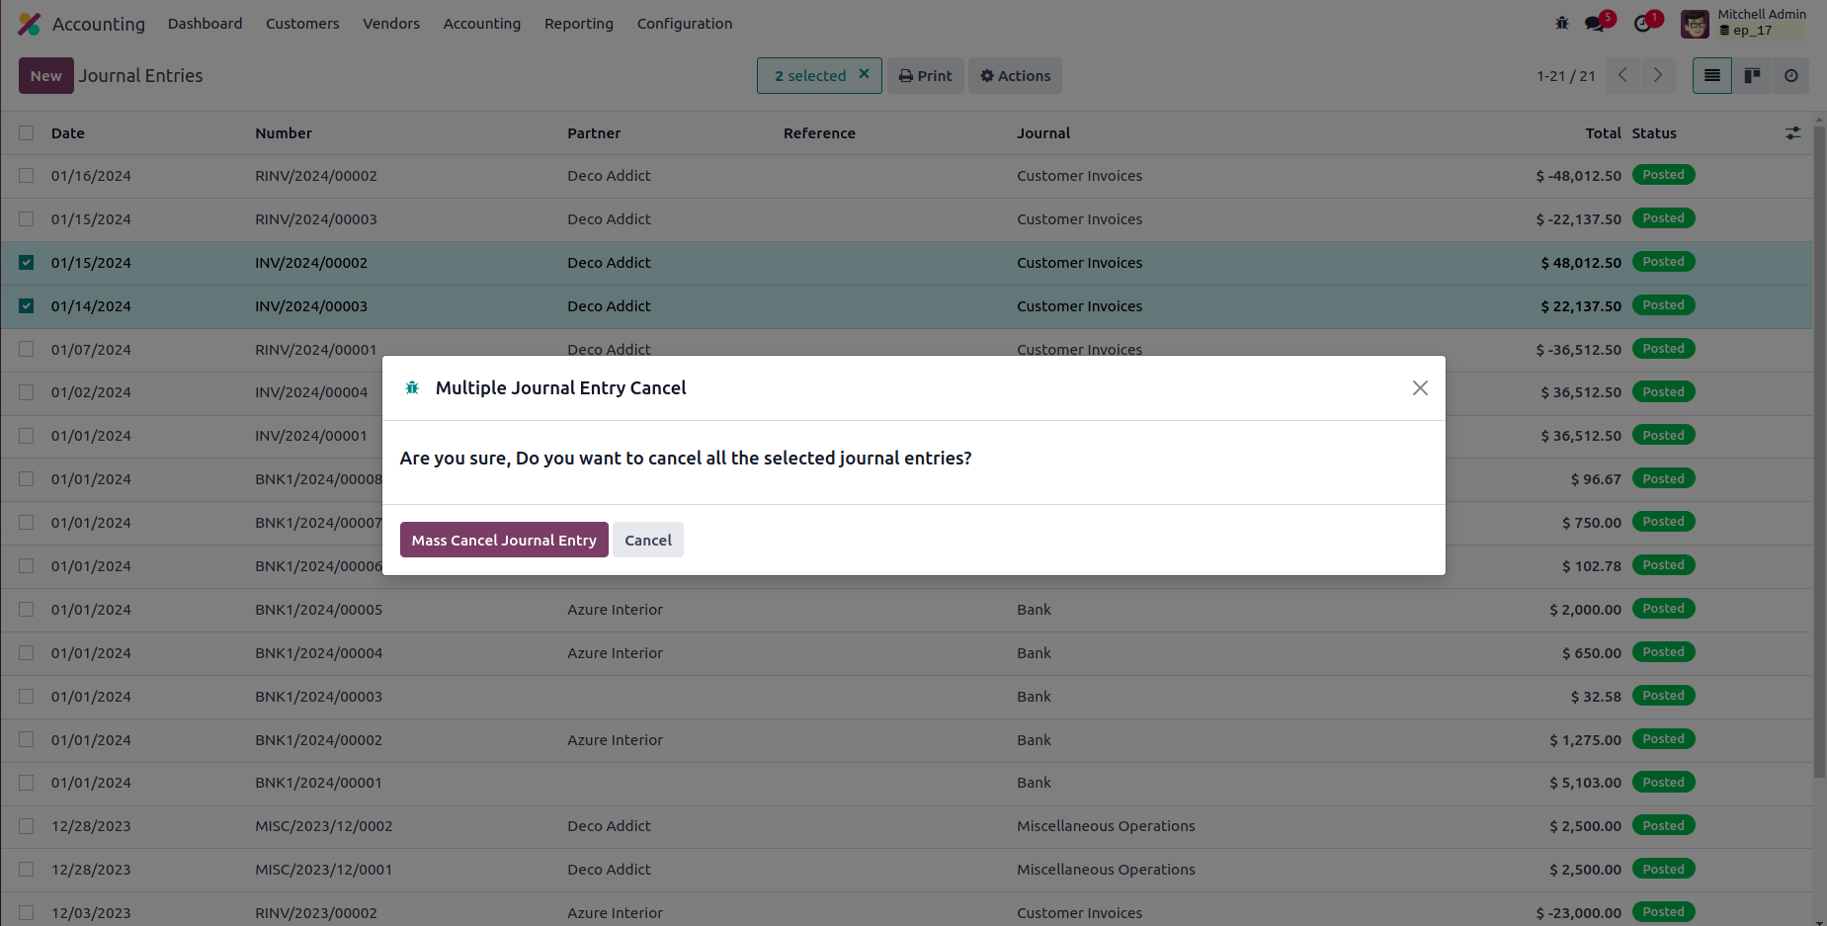1827x926 pixels.
Task: Open the Vendors menu
Action: 391,24
